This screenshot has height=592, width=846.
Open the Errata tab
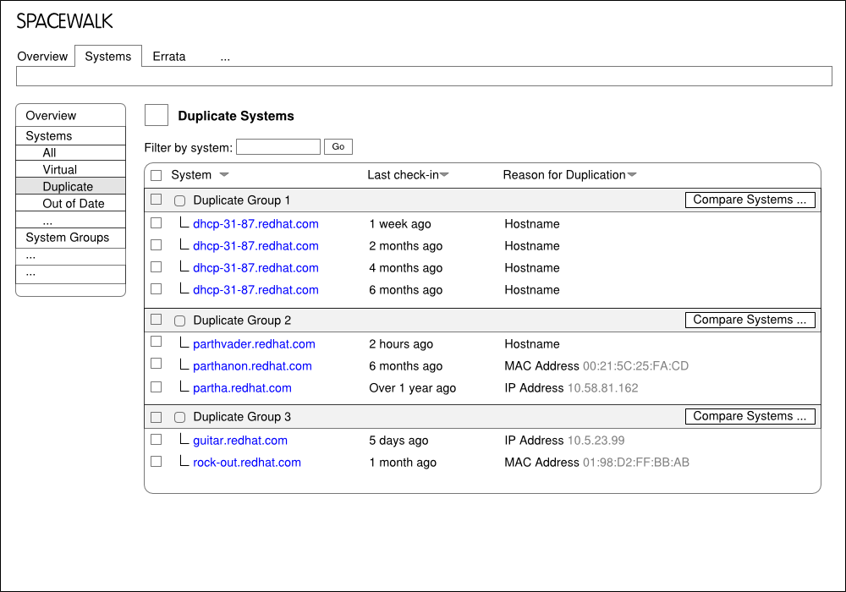coord(169,57)
